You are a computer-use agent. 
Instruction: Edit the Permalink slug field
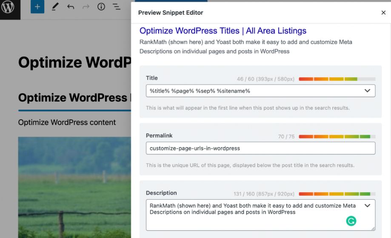(260, 148)
